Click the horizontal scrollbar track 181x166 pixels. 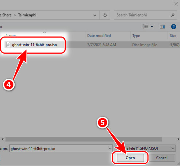coord(84,139)
